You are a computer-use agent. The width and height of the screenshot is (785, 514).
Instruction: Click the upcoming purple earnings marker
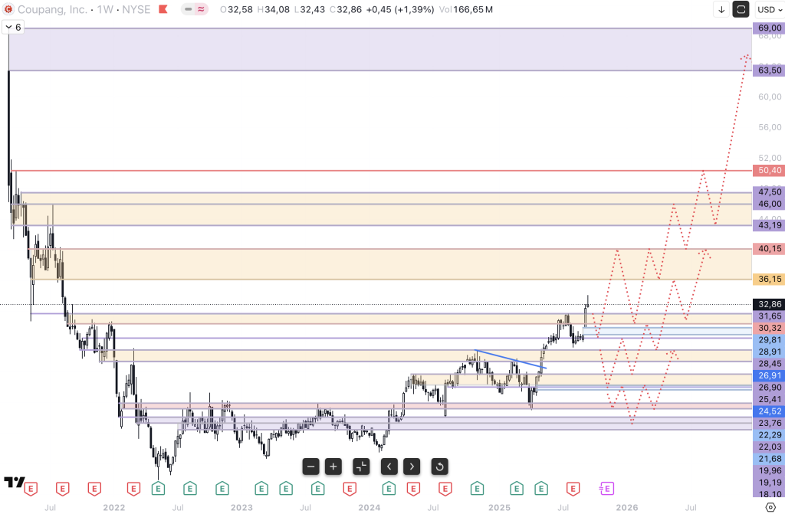point(606,488)
